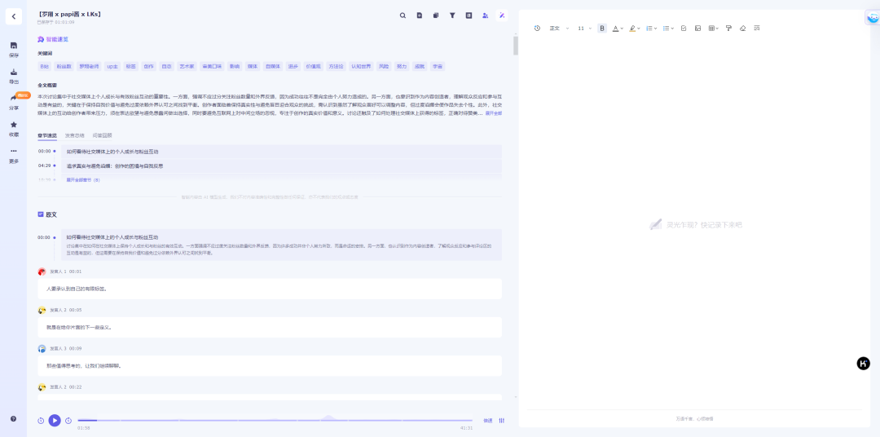
Task: Toggle bold formatting in the notes editor
Action: (x=602, y=29)
